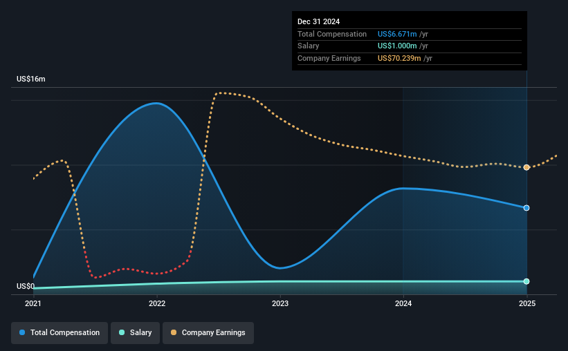Click the US$70.239m company earnings value

tap(399, 58)
